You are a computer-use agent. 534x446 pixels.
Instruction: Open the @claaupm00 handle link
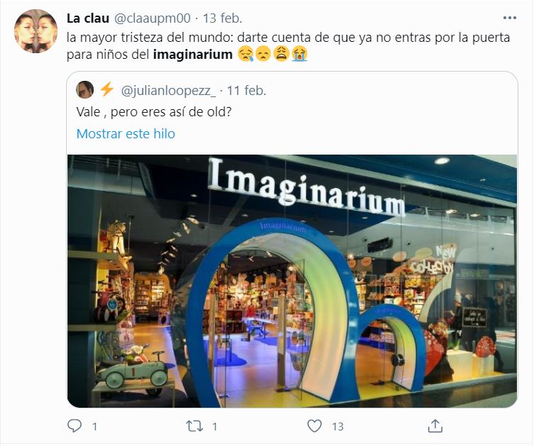point(152,18)
